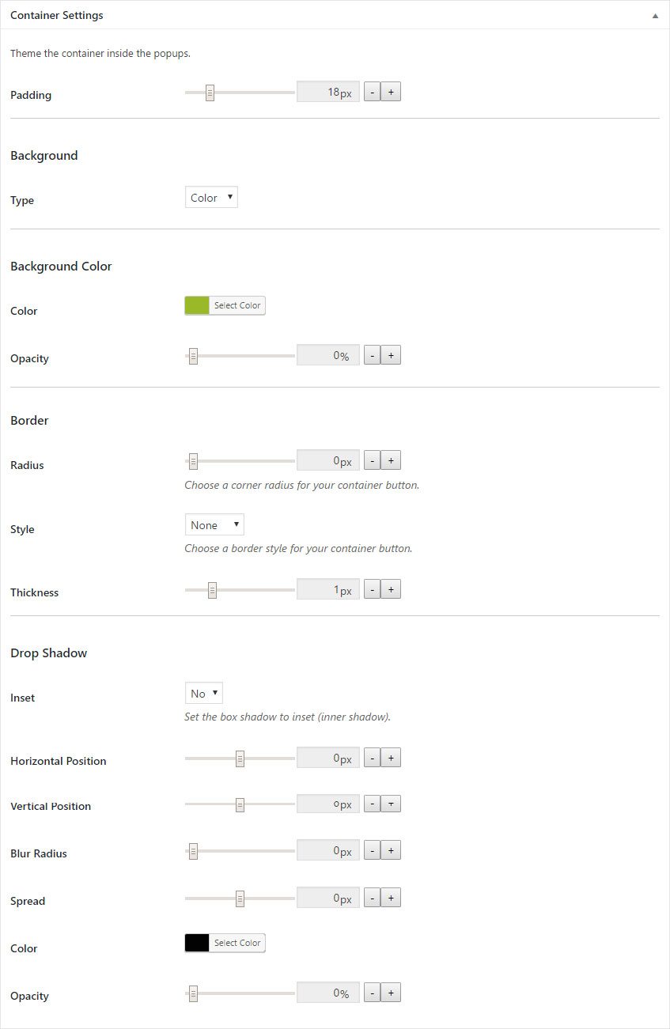Viewport: 670px width, 1029px height.
Task: Increase background Opacity with plus button
Action: coord(391,354)
